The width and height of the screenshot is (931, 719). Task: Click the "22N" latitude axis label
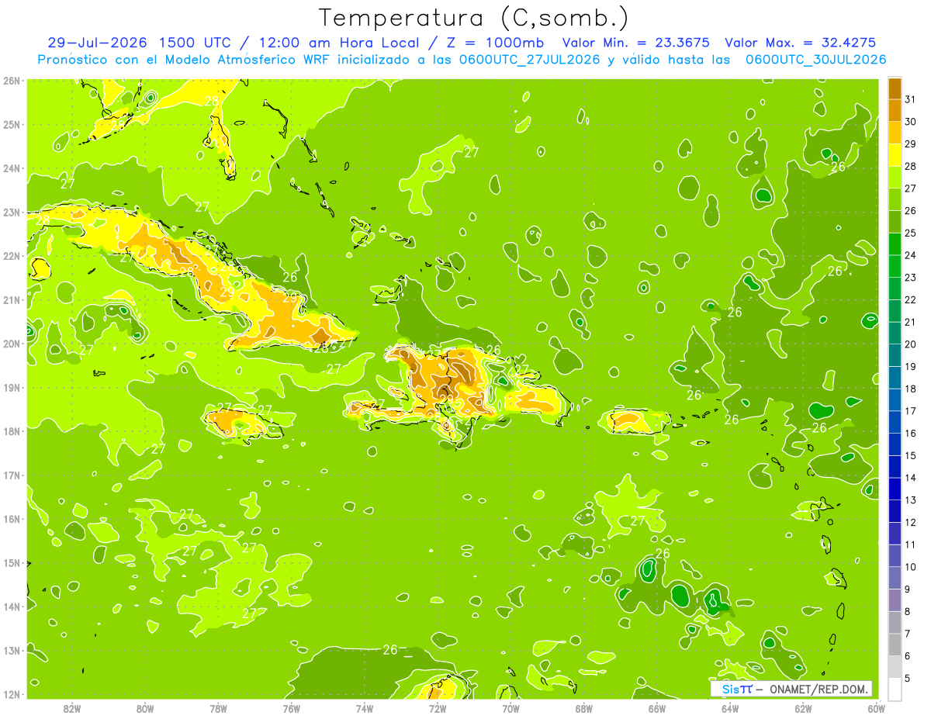(11, 256)
